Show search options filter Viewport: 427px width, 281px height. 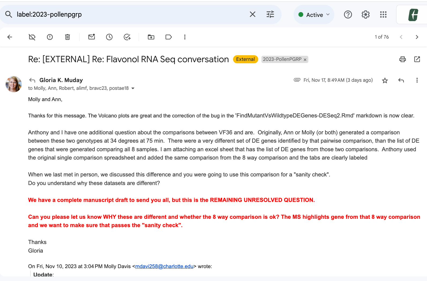[270, 14]
